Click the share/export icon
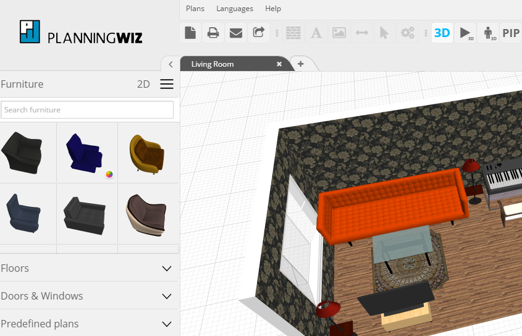 [259, 33]
